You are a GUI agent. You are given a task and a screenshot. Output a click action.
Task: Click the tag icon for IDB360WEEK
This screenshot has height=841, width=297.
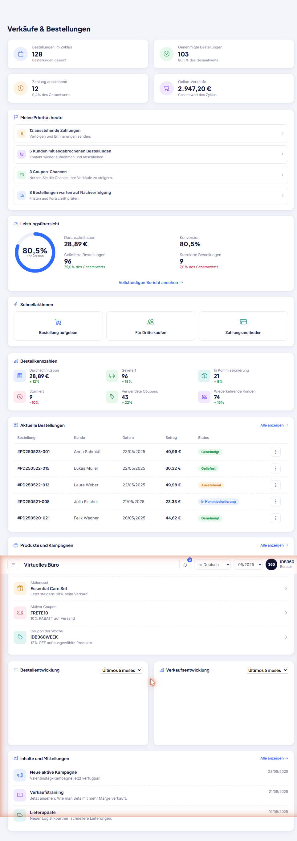click(x=20, y=637)
